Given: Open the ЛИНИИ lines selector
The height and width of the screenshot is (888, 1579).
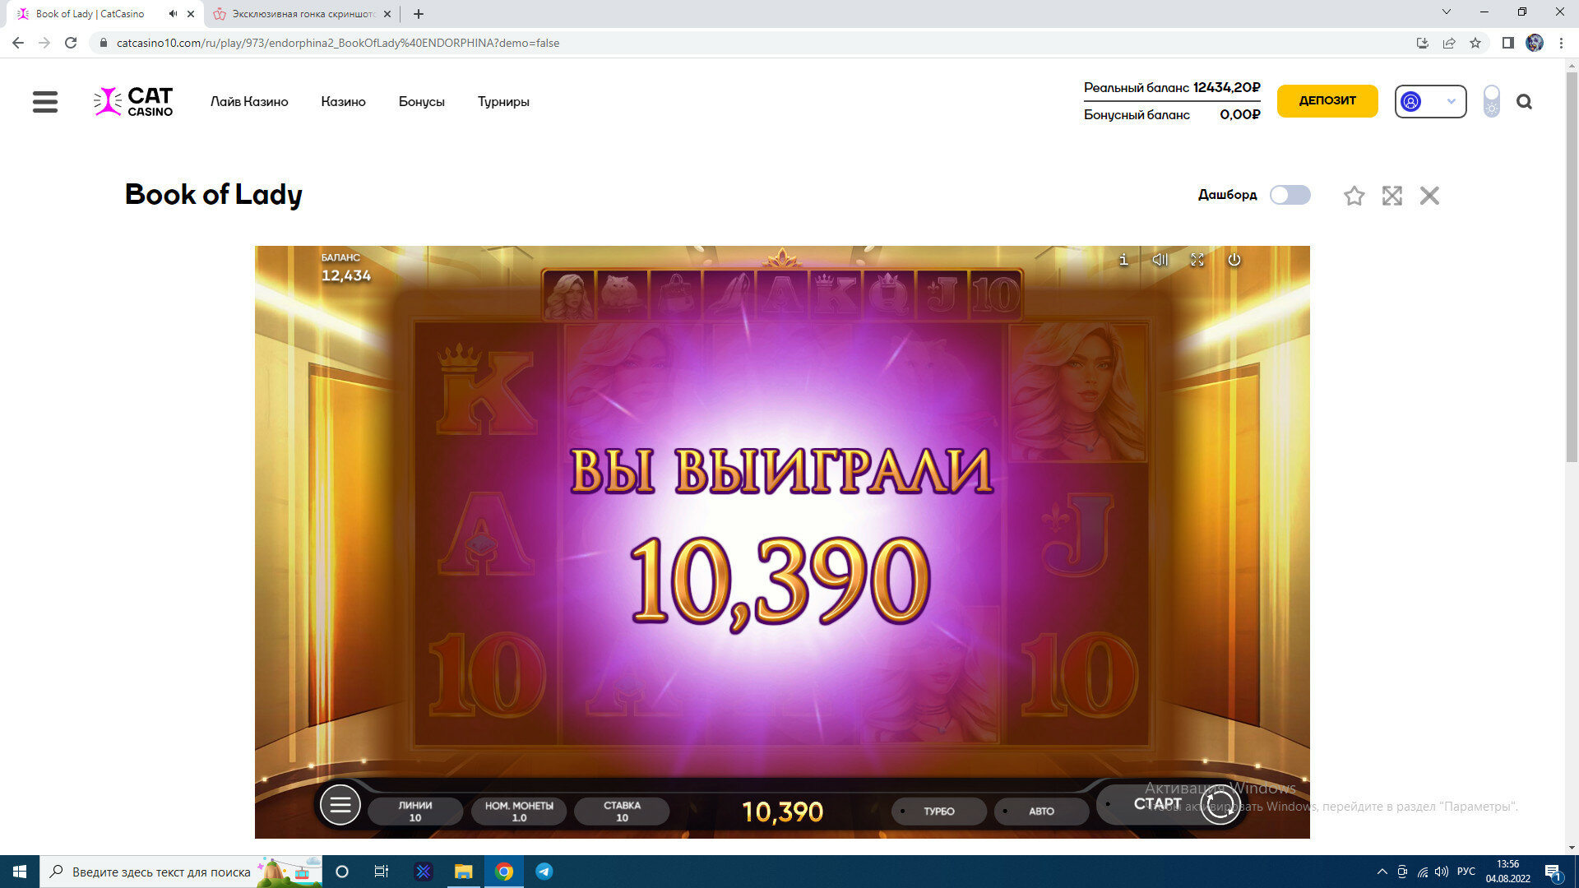Looking at the screenshot, I should (x=415, y=811).
